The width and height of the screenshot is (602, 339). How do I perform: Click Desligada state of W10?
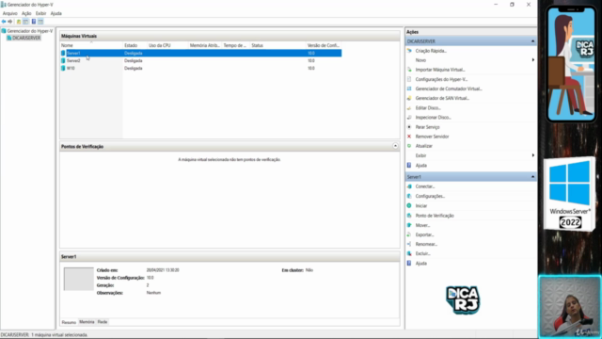[x=134, y=68]
